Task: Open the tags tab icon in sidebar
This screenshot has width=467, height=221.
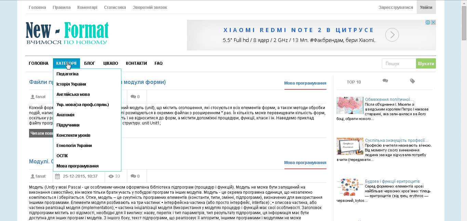Action: coord(412,81)
